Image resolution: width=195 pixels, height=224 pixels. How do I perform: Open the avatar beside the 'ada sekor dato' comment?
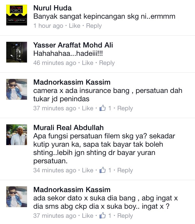(x=17, y=197)
